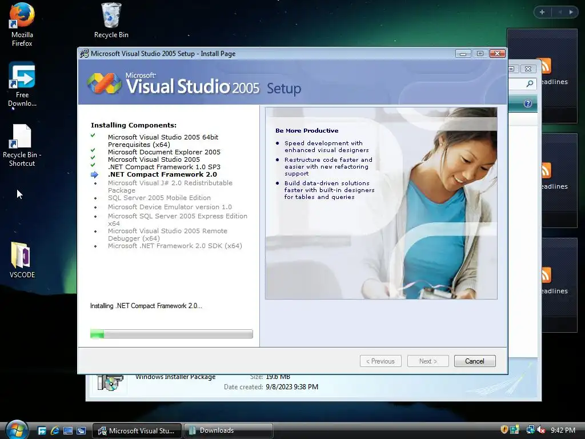
Task: Switch to the Downloads taskbar button
Action: click(x=229, y=431)
